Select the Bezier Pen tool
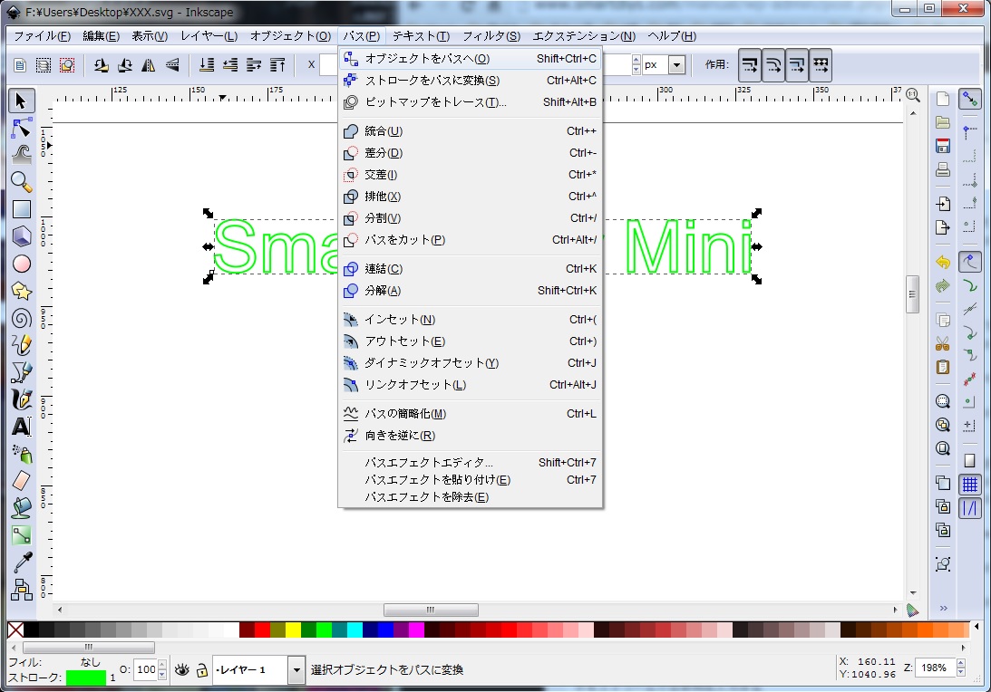The image size is (991, 692). (x=22, y=372)
